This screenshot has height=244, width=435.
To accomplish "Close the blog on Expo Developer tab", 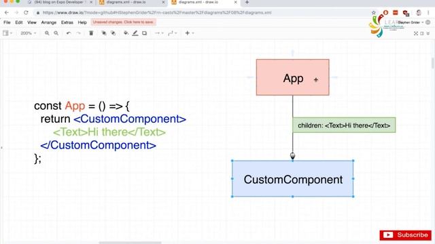I will (x=91, y=2).
